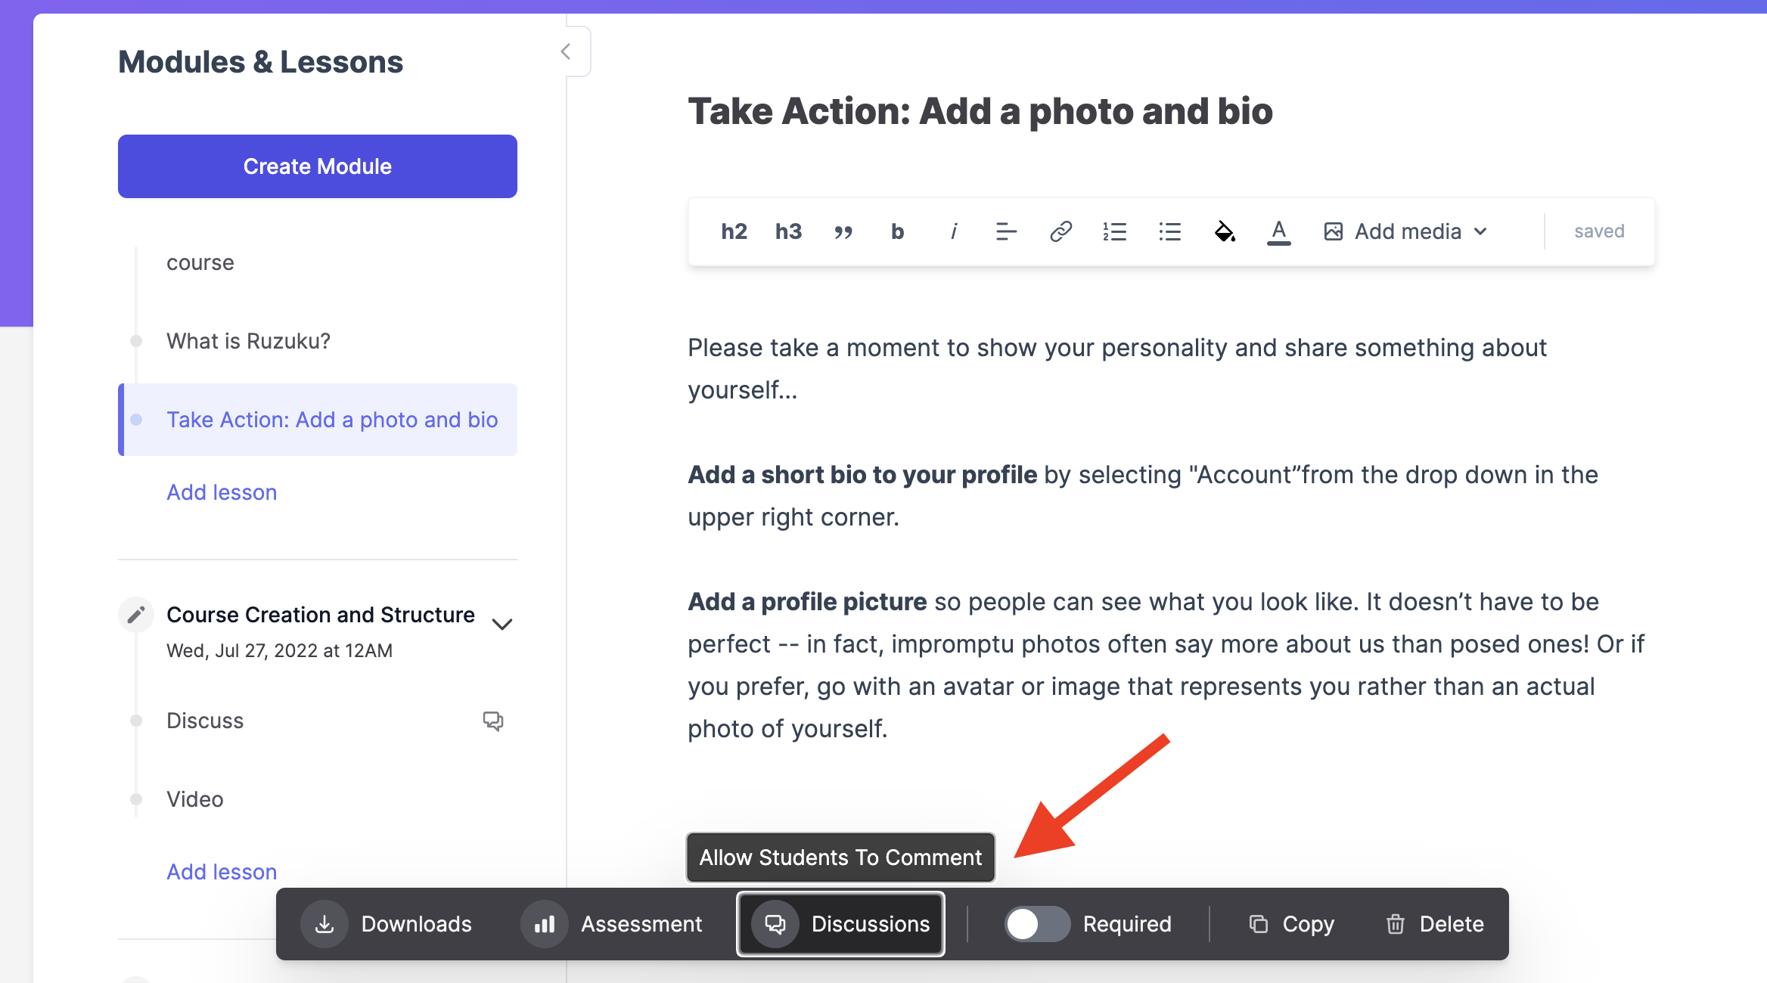Collapse the Modules & Lessons sidebar

[x=566, y=51]
